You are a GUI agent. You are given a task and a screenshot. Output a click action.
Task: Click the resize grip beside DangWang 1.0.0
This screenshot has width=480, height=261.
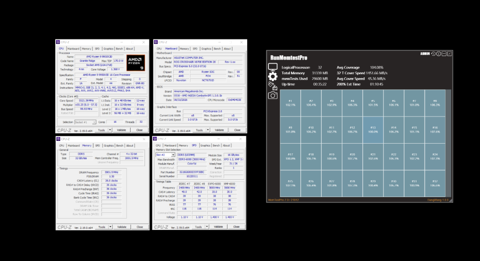pos(451,200)
